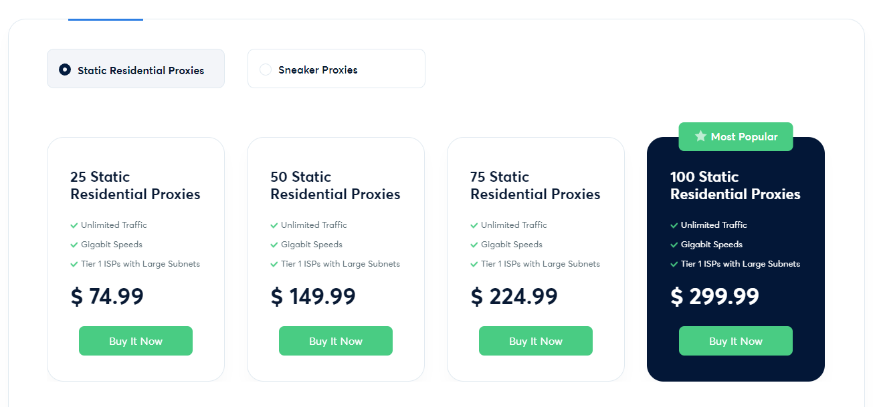Image resolution: width=875 pixels, height=407 pixels.
Task: Click the star icon on Most Popular badge
Action: click(700, 136)
